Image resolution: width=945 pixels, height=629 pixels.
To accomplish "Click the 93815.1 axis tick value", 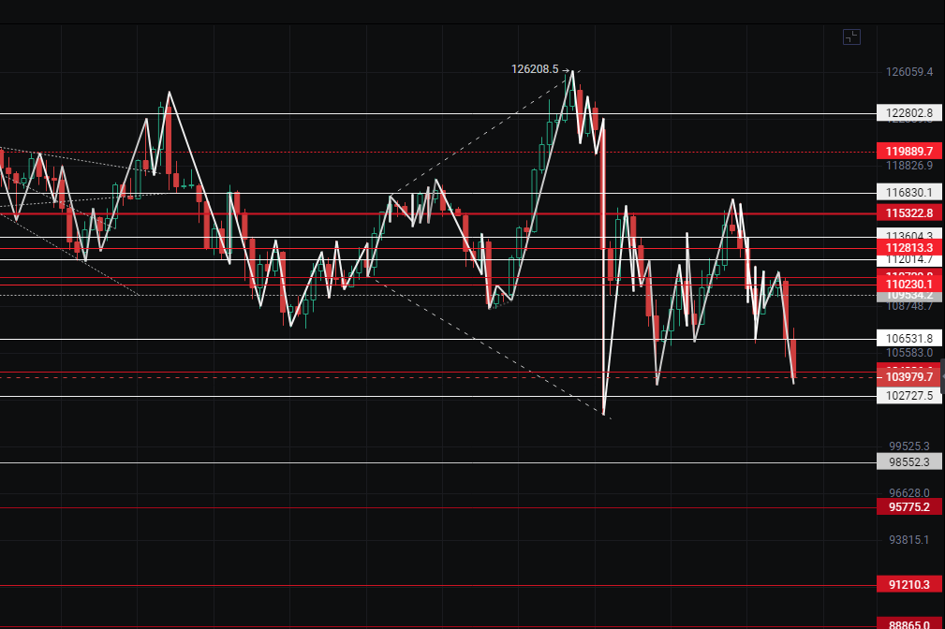I will coord(908,540).
